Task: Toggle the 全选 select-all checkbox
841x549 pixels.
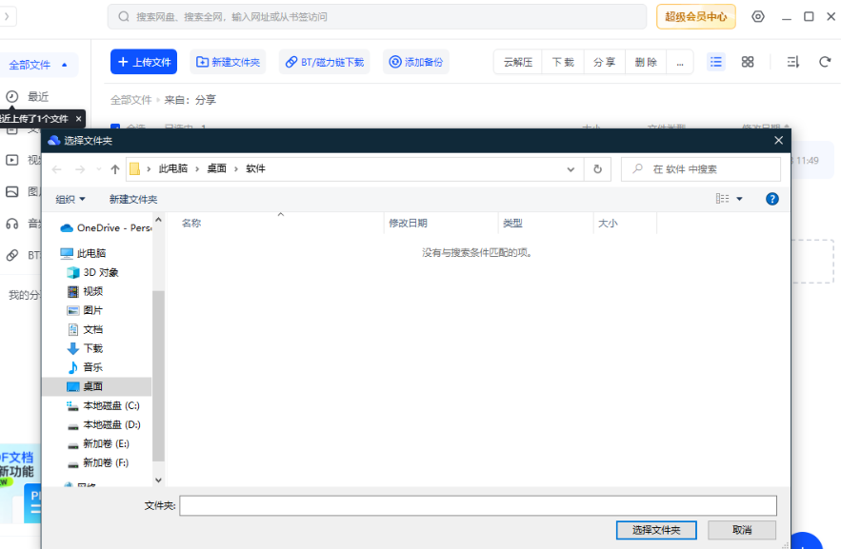Action: coord(115,127)
